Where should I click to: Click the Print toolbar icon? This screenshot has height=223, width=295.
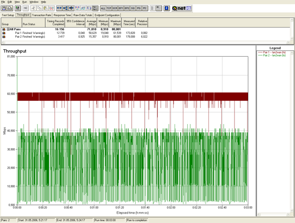click(x=10, y=8)
